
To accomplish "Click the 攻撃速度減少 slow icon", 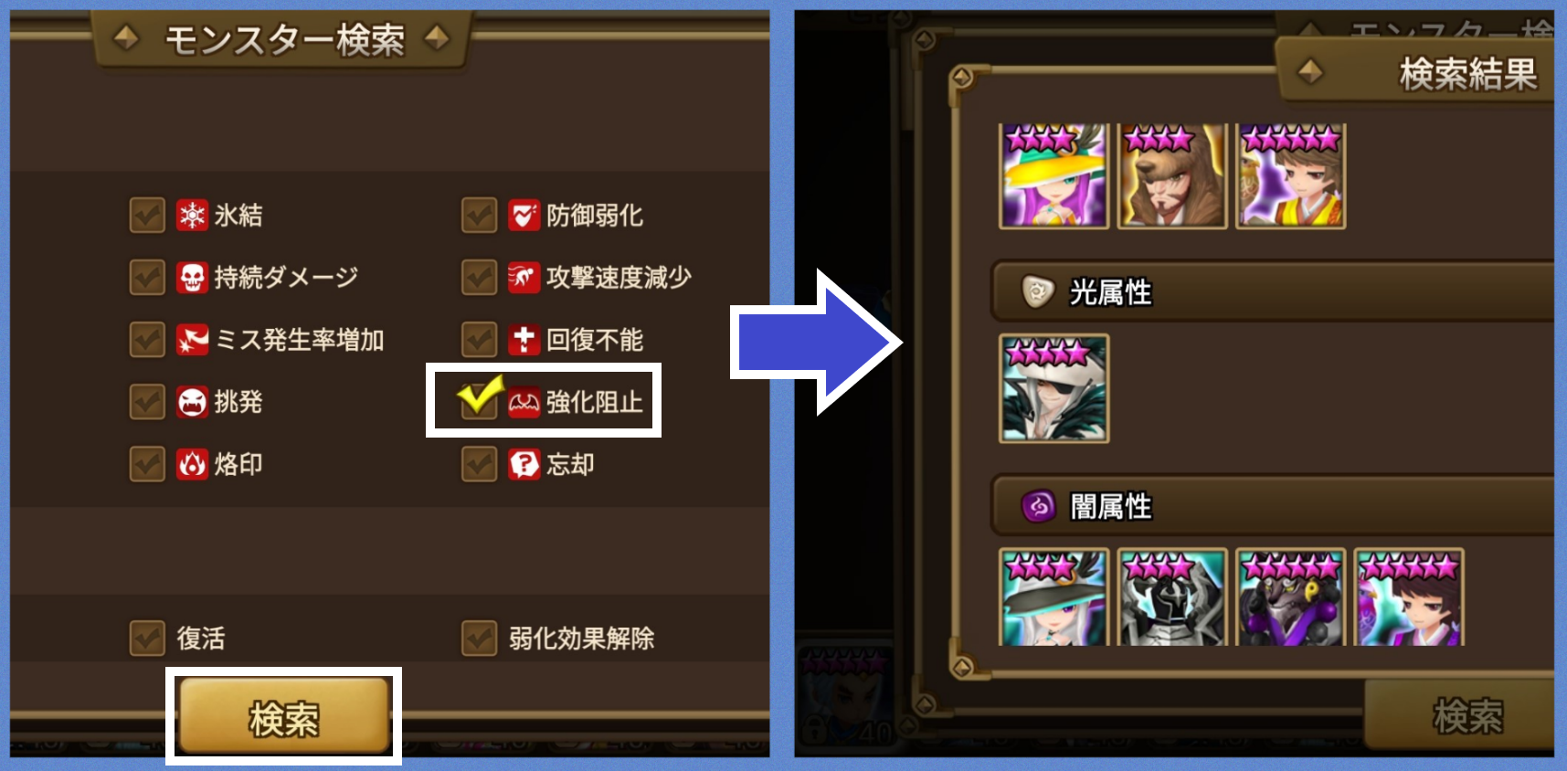I will tap(524, 278).
